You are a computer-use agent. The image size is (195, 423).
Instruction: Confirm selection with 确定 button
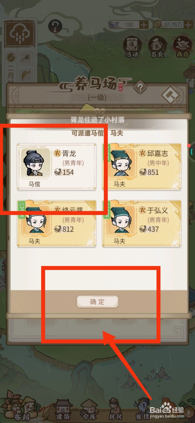97,302
